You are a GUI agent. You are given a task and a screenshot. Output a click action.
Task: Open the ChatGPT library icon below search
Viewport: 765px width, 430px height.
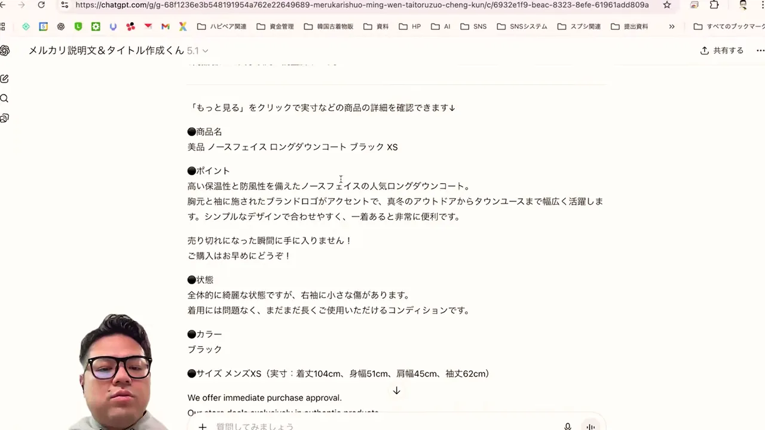tap(5, 118)
